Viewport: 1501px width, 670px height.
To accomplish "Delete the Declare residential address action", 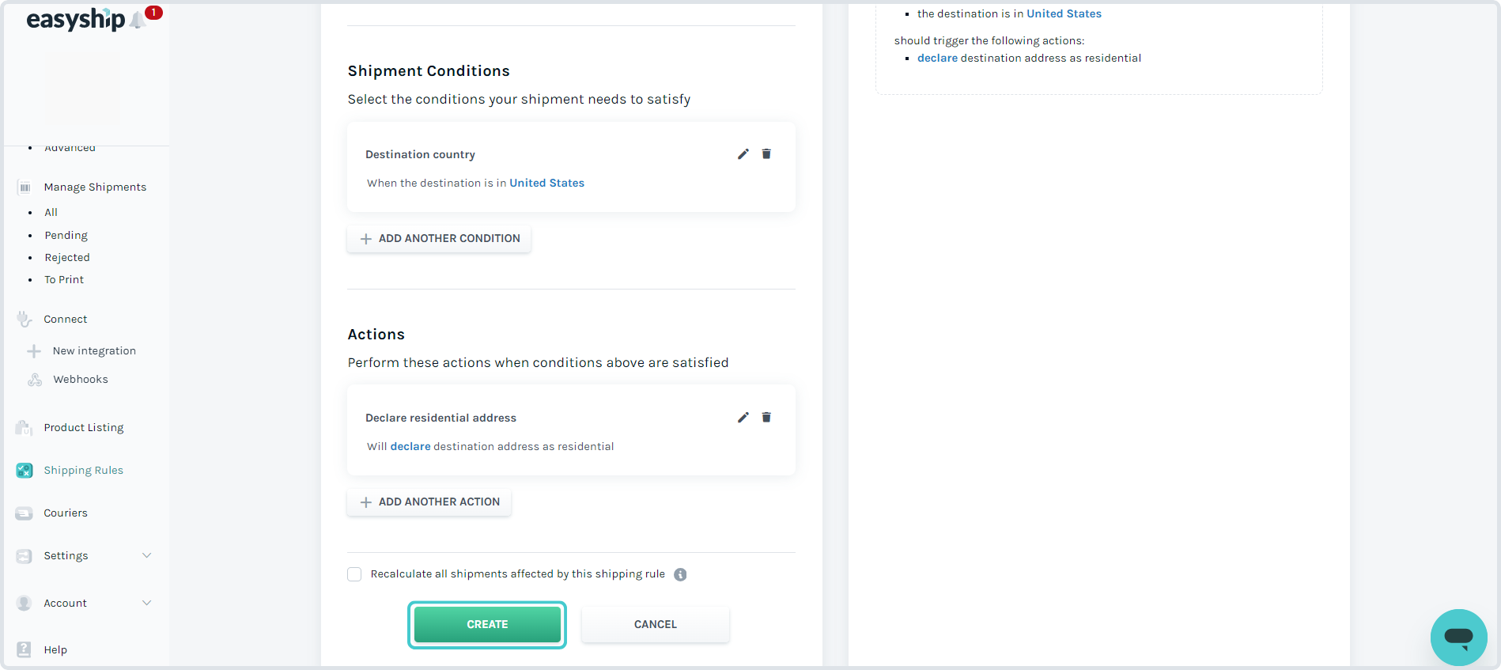I will click(766, 418).
